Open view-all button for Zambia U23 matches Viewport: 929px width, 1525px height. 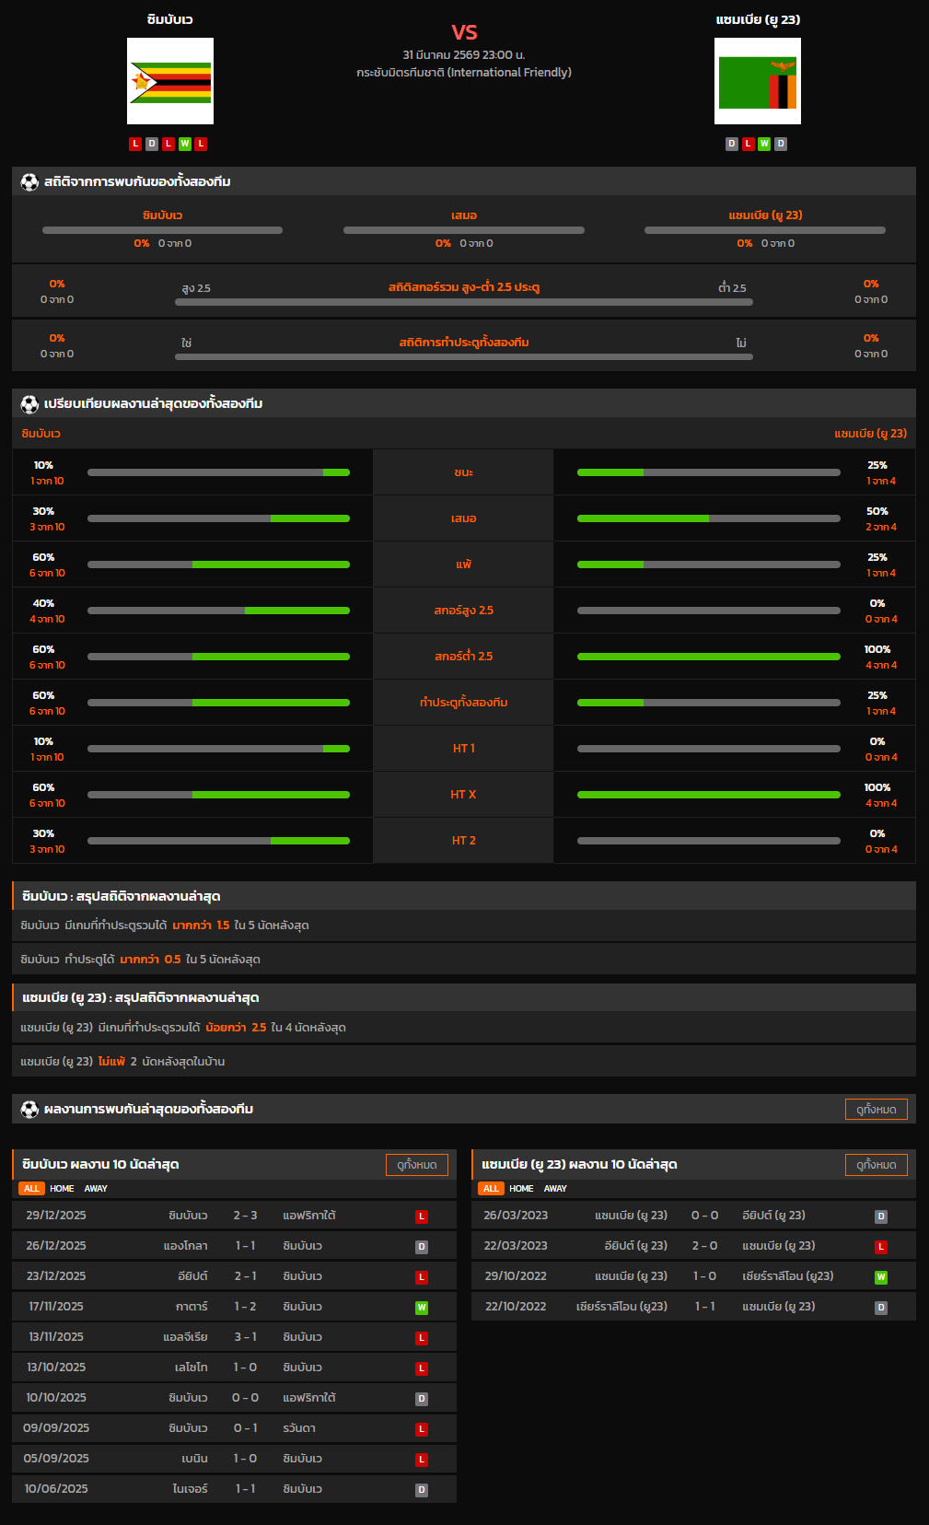[876, 1165]
